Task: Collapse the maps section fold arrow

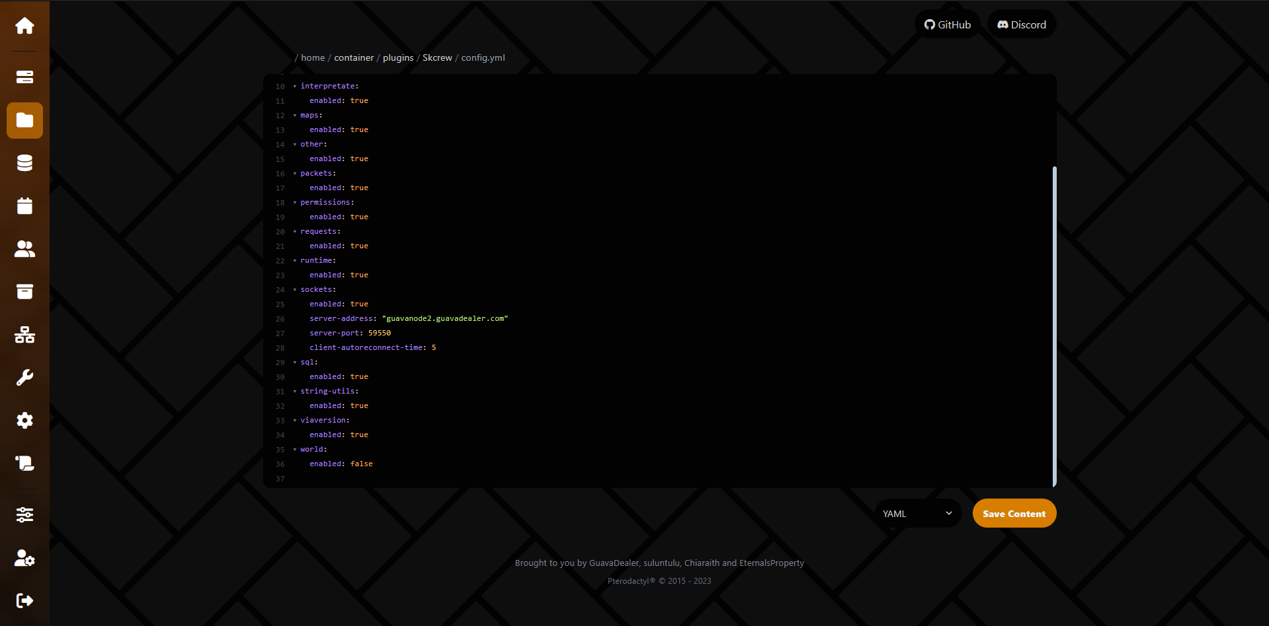Action: 295,115
